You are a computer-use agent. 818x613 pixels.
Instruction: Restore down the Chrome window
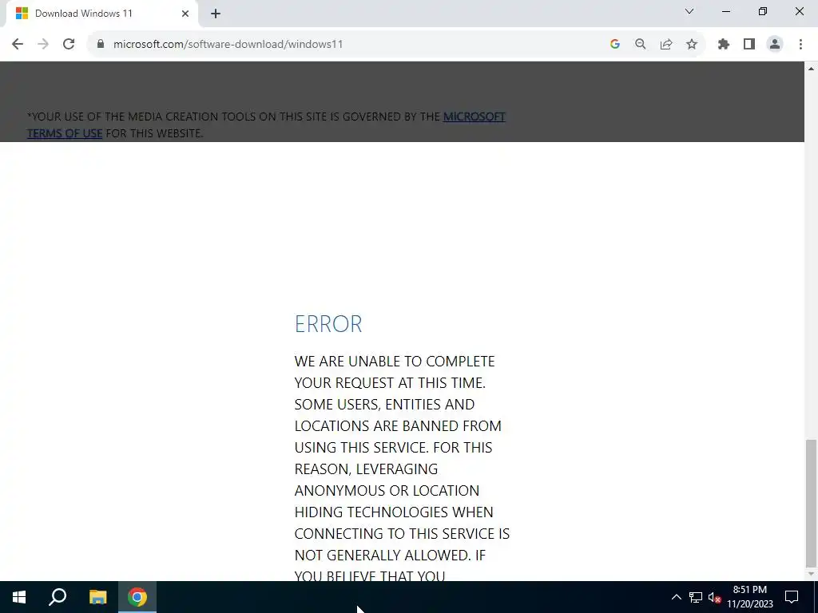point(763,11)
